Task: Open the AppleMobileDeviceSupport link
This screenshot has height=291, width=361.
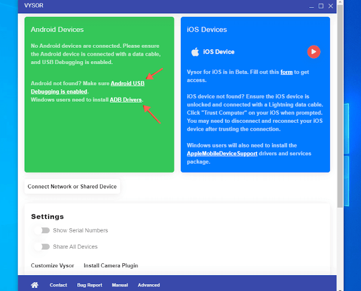Action: [x=222, y=153]
